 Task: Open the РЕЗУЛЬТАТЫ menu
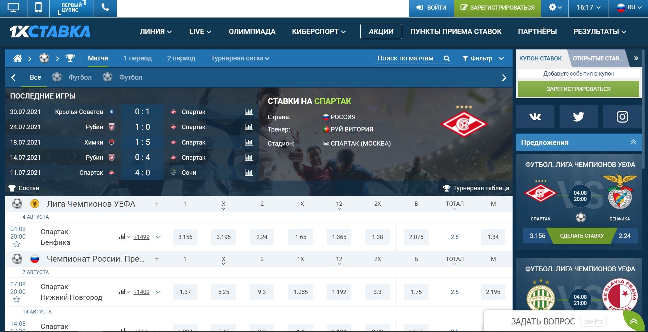[600, 32]
